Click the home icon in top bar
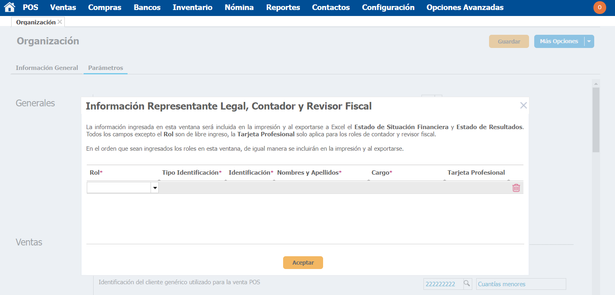The image size is (615, 295). point(9,7)
